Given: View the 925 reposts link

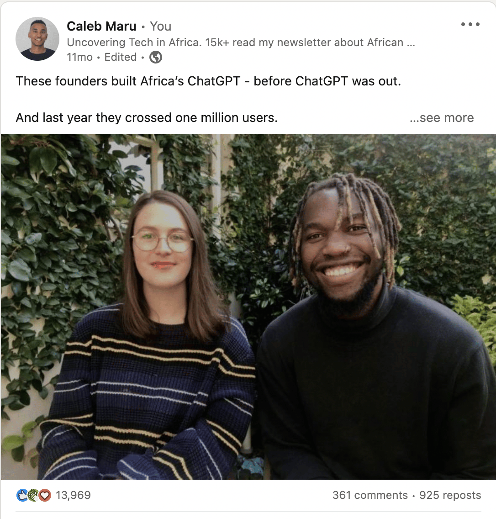Looking at the screenshot, I should click(x=450, y=495).
